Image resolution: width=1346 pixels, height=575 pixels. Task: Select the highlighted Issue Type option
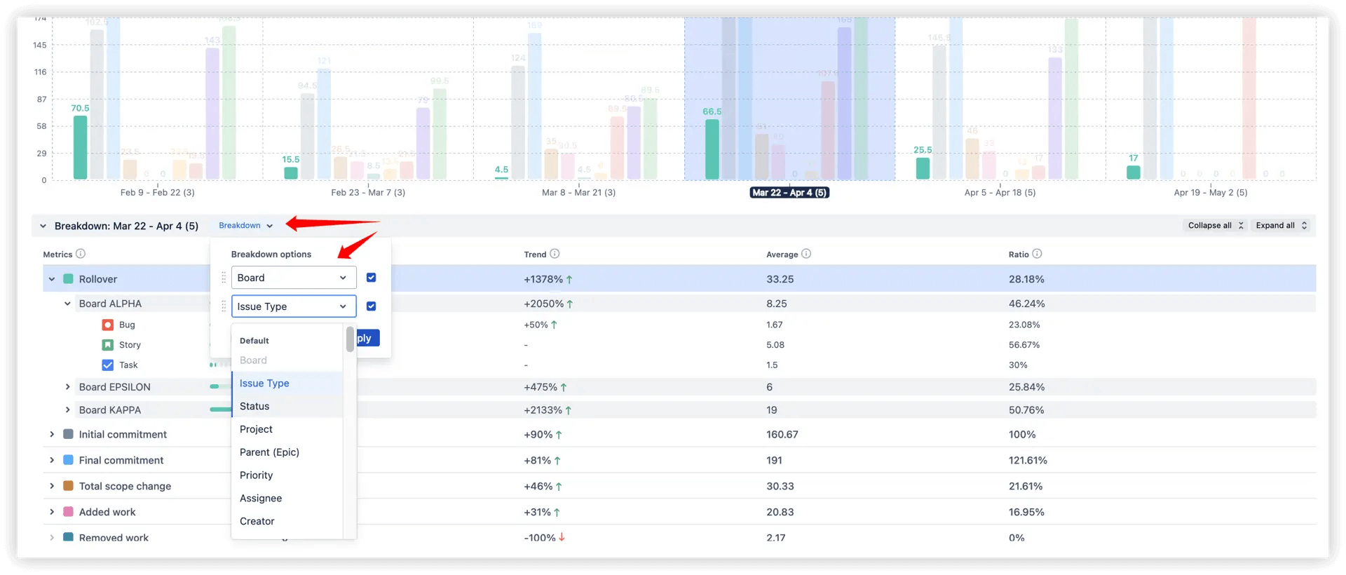[287, 384]
